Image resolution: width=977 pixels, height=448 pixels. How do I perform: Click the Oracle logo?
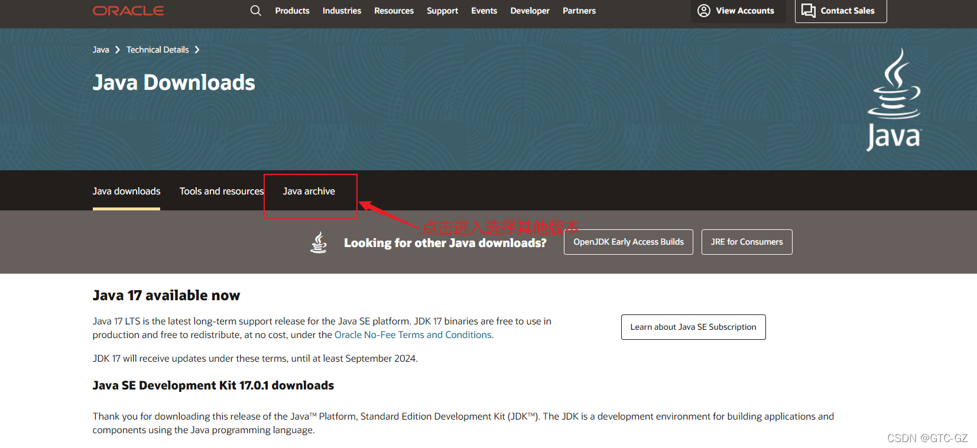pos(128,11)
